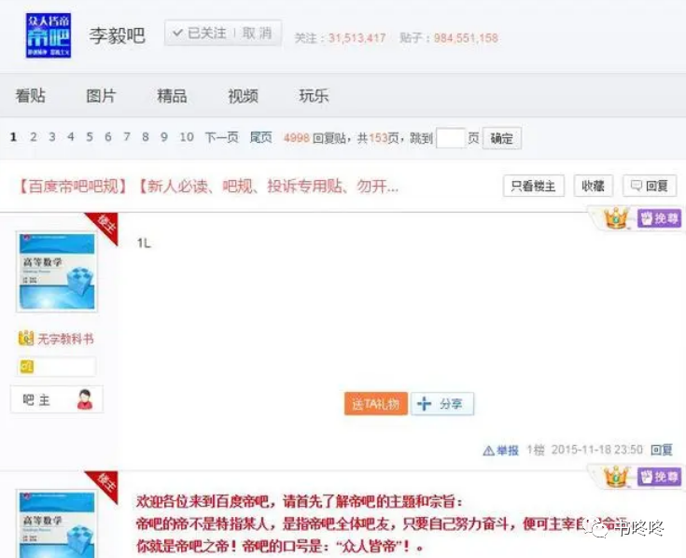Click 取消 to unfollow the forum
686x558 pixels.
(258, 33)
